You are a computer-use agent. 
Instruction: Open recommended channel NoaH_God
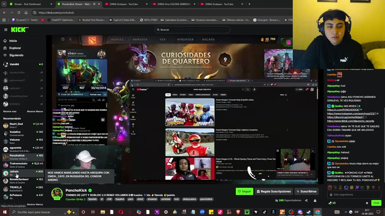click(23, 125)
